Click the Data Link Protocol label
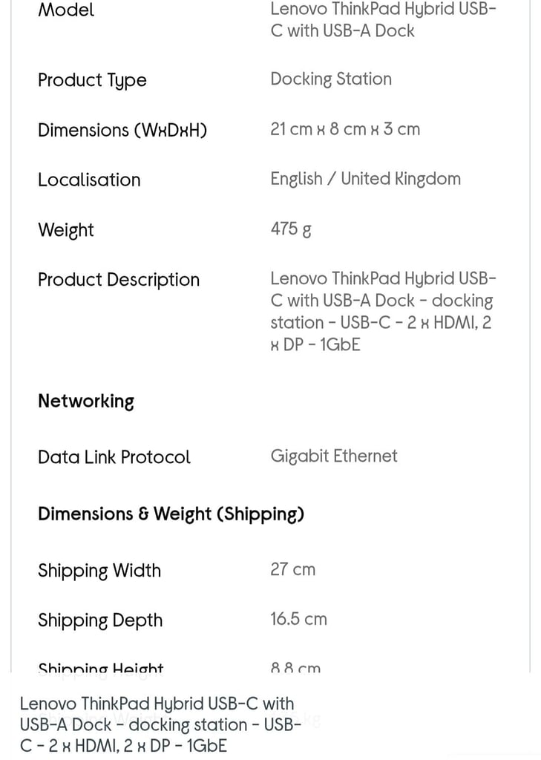The height and width of the screenshot is (760, 541). (x=114, y=457)
